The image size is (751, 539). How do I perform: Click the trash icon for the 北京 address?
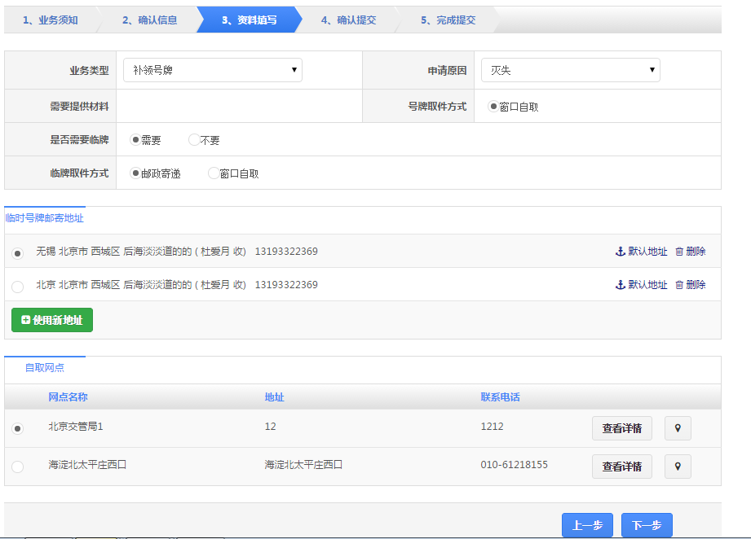679,285
